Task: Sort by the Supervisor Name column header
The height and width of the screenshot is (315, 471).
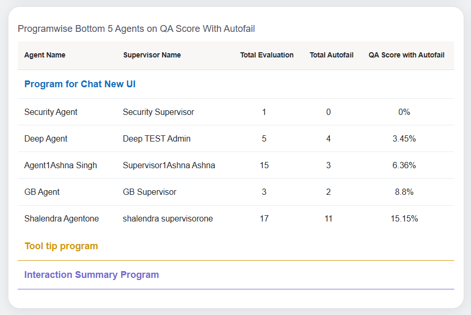Action: pyautogui.click(x=152, y=55)
